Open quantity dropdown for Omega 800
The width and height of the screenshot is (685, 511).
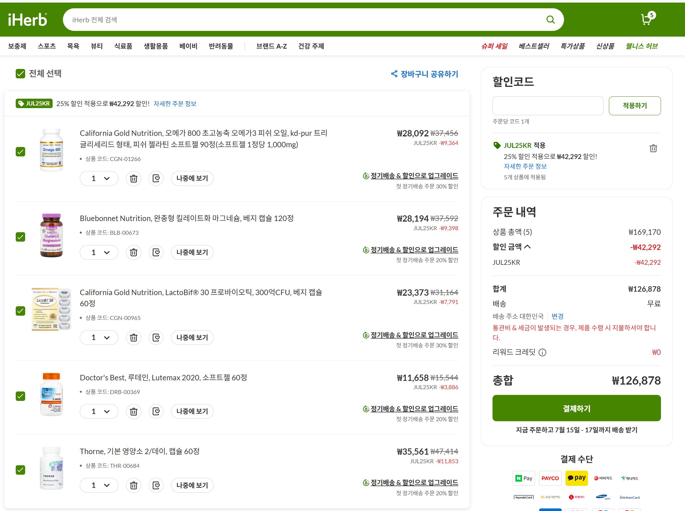click(x=99, y=178)
